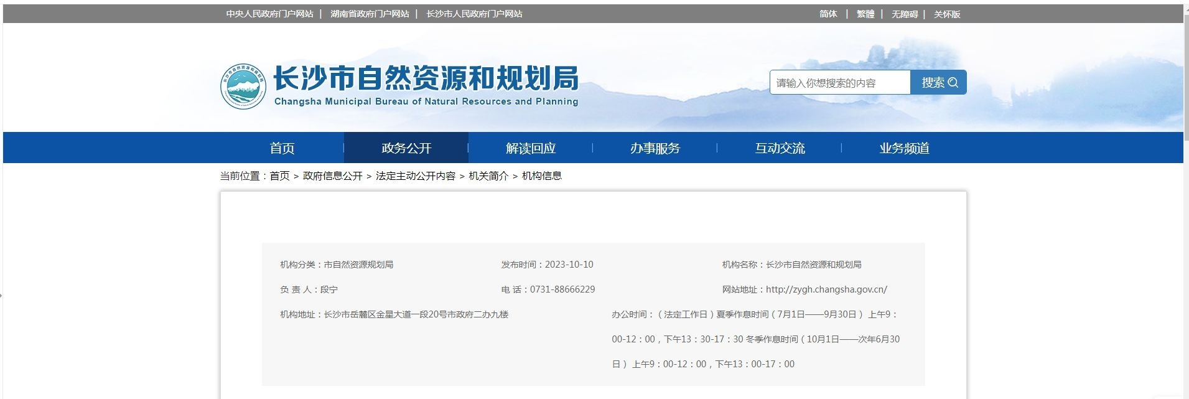The image size is (1189, 399).
Task: Enable 无障碍 accessibility mode
Action: (905, 14)
